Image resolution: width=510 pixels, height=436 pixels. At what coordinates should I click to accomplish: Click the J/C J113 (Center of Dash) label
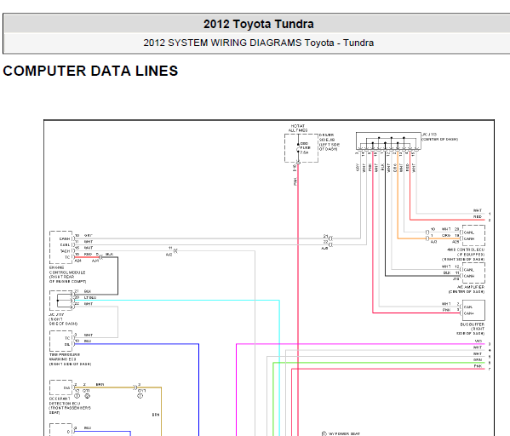439,136
